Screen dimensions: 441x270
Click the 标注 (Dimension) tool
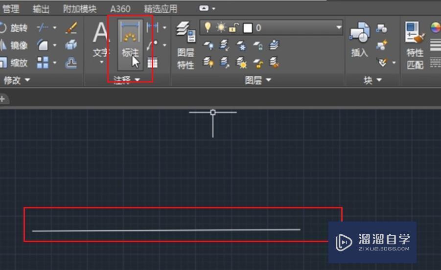(x=130, y=45)
